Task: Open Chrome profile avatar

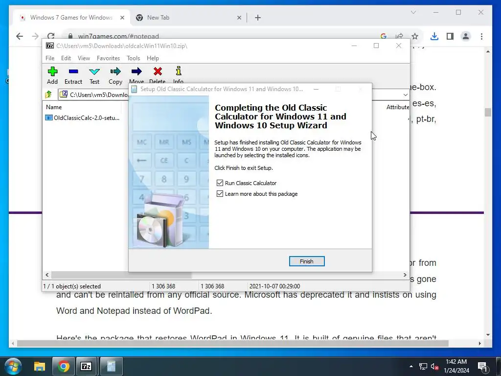Action: coord(466,36)
